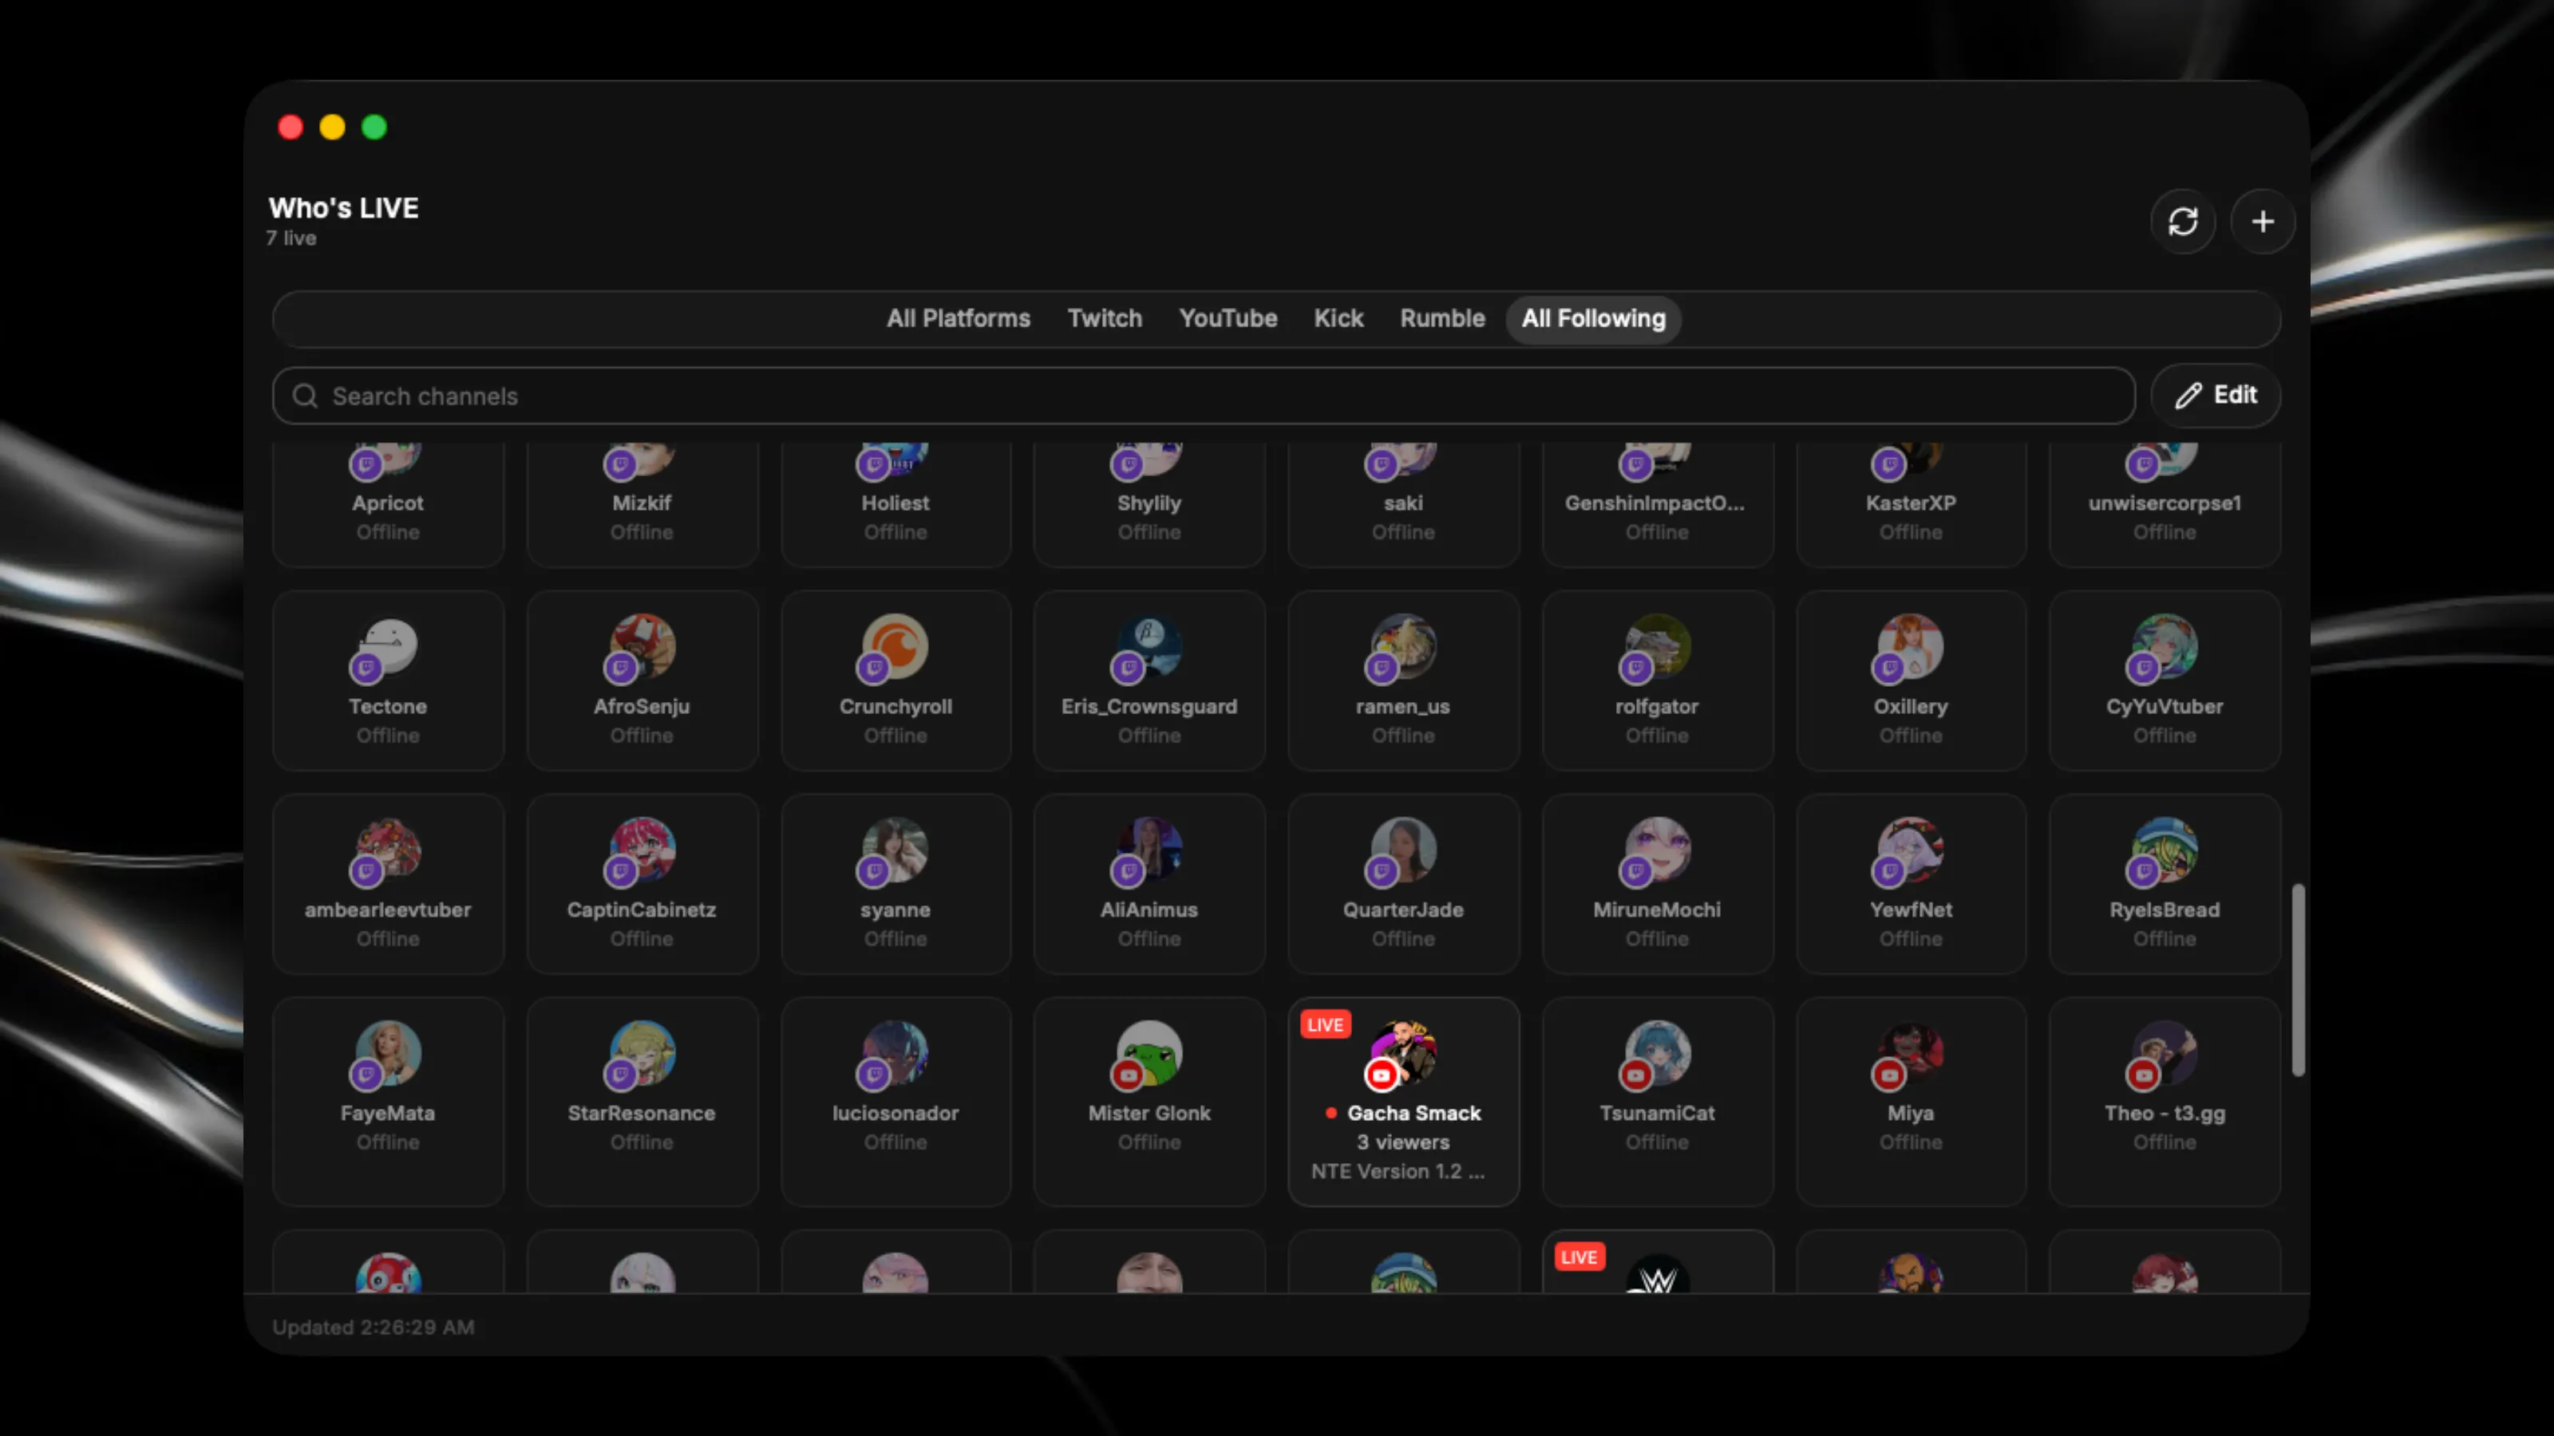Click the KasterXP channel name

click(1911, 503)
